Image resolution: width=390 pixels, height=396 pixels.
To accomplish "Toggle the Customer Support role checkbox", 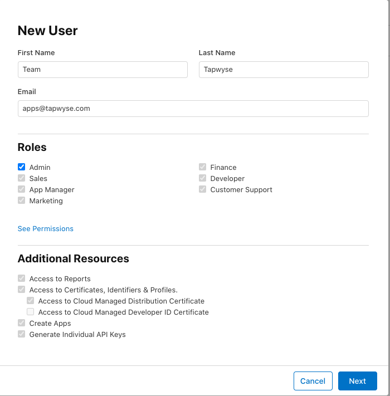I will (203, 189).
